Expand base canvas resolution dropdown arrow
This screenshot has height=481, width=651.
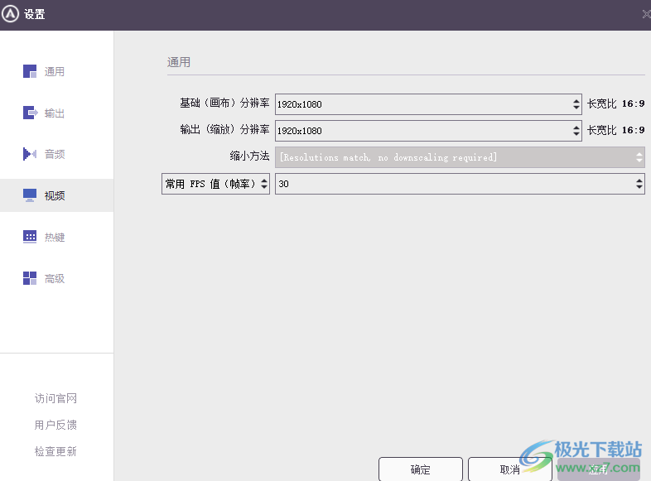coord(576,104)
